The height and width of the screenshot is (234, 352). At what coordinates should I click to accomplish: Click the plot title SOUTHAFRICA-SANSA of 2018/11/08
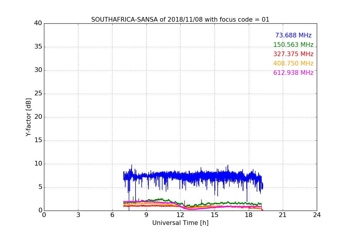point(180,20)
